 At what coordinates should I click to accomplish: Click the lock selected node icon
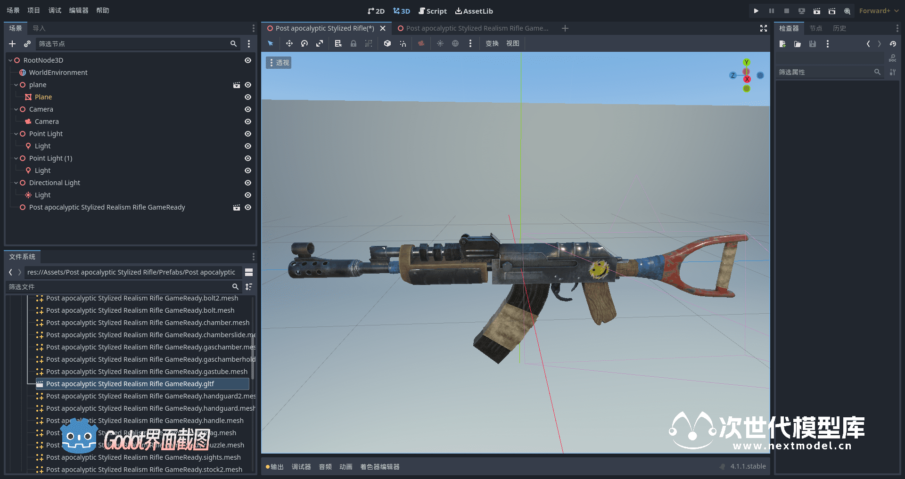[x=354, y=43]
